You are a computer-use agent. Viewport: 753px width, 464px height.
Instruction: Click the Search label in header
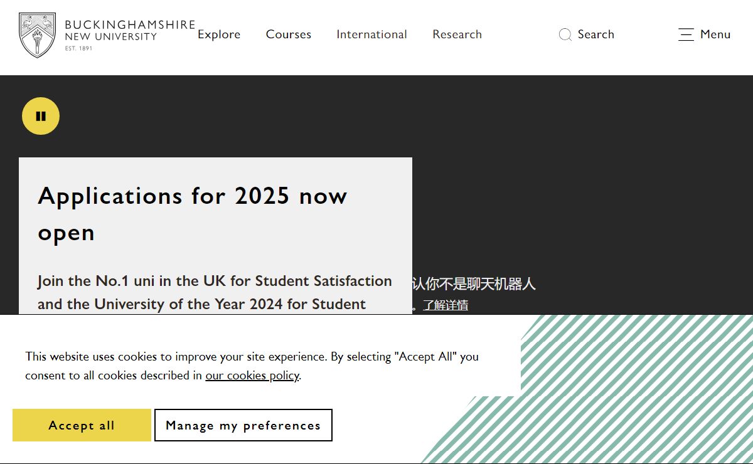point(596,34)
